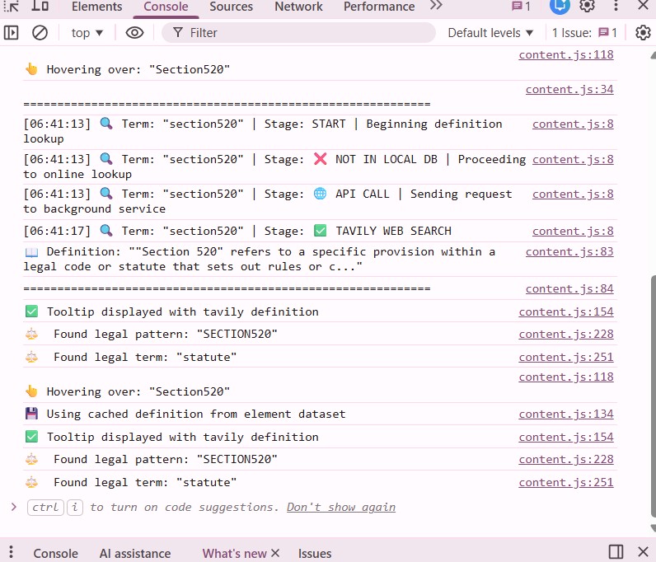Activate the inspect element picker icon
The width and height of the screenshot is (656, 562).
12,7
